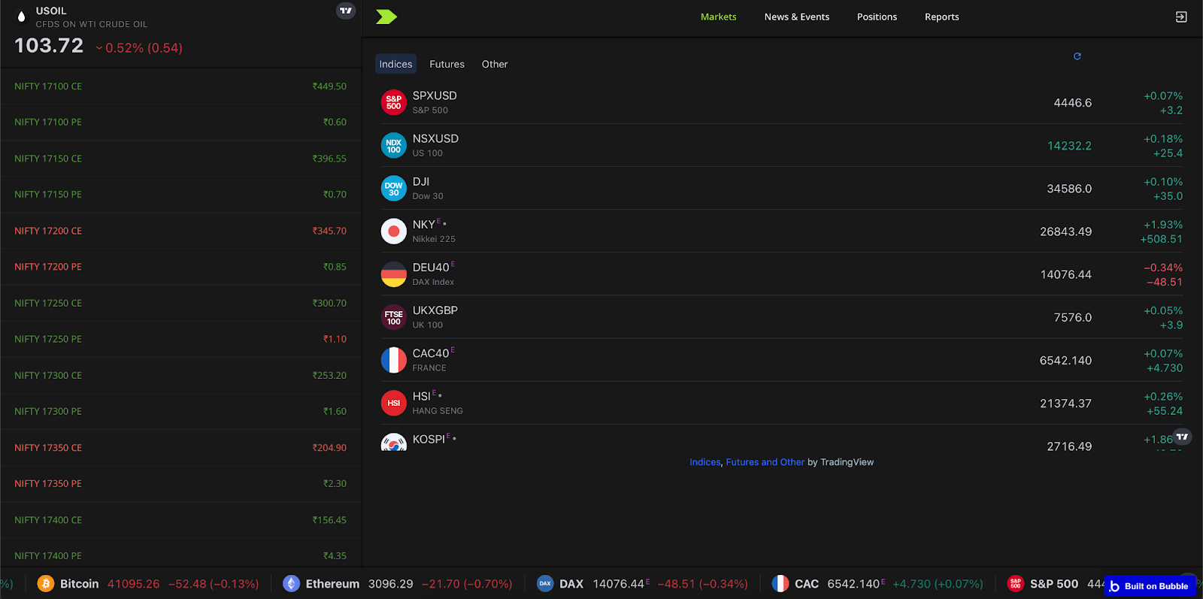Screen dimensions: 1203x599
Task: Select NIFTY 17150 PE option row
Action: click(x=180, y=195)
